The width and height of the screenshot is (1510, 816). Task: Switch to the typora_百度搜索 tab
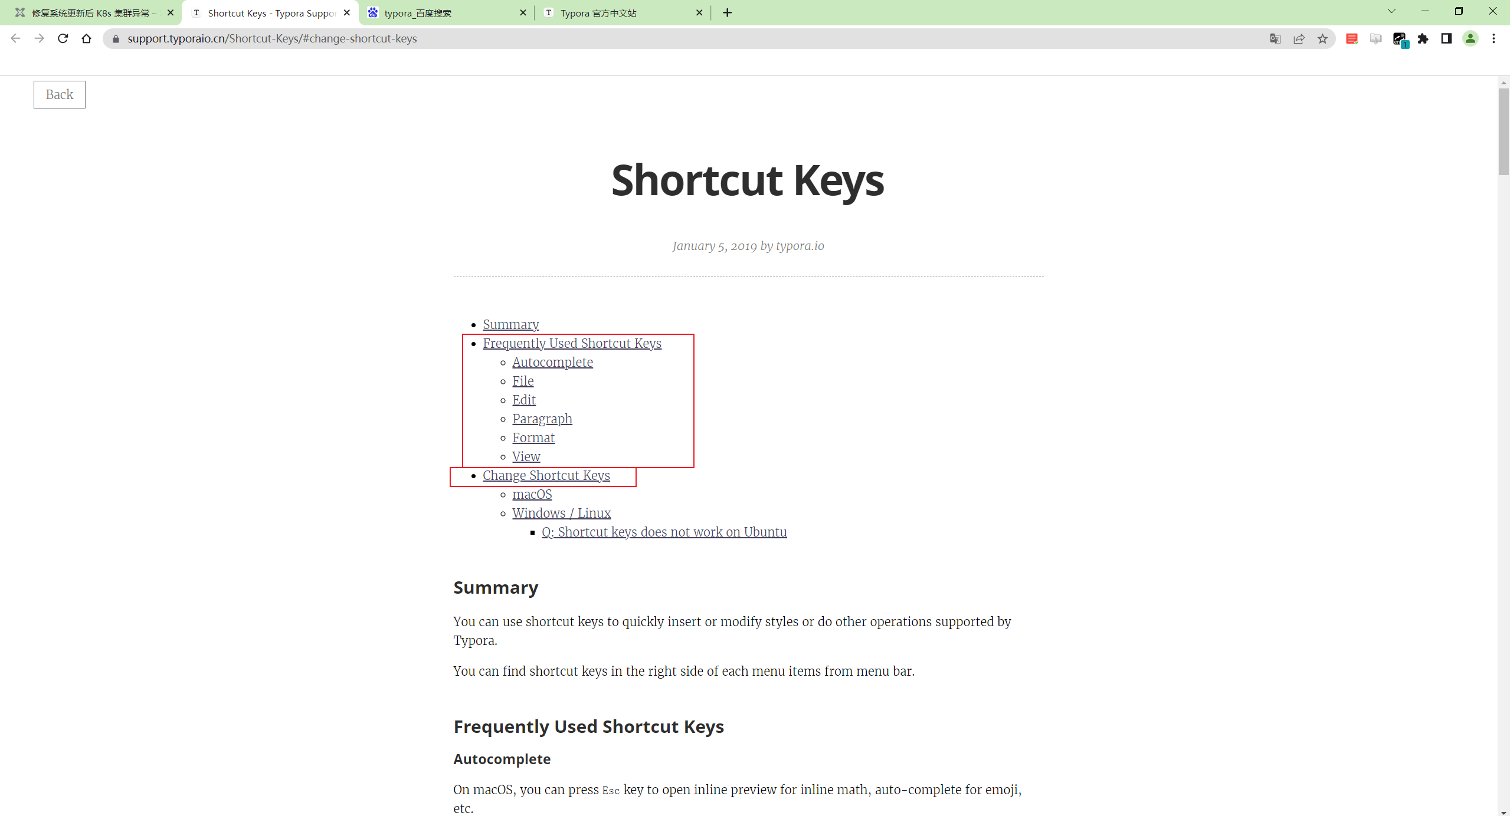pyautogui.click(x=446, y=13)
